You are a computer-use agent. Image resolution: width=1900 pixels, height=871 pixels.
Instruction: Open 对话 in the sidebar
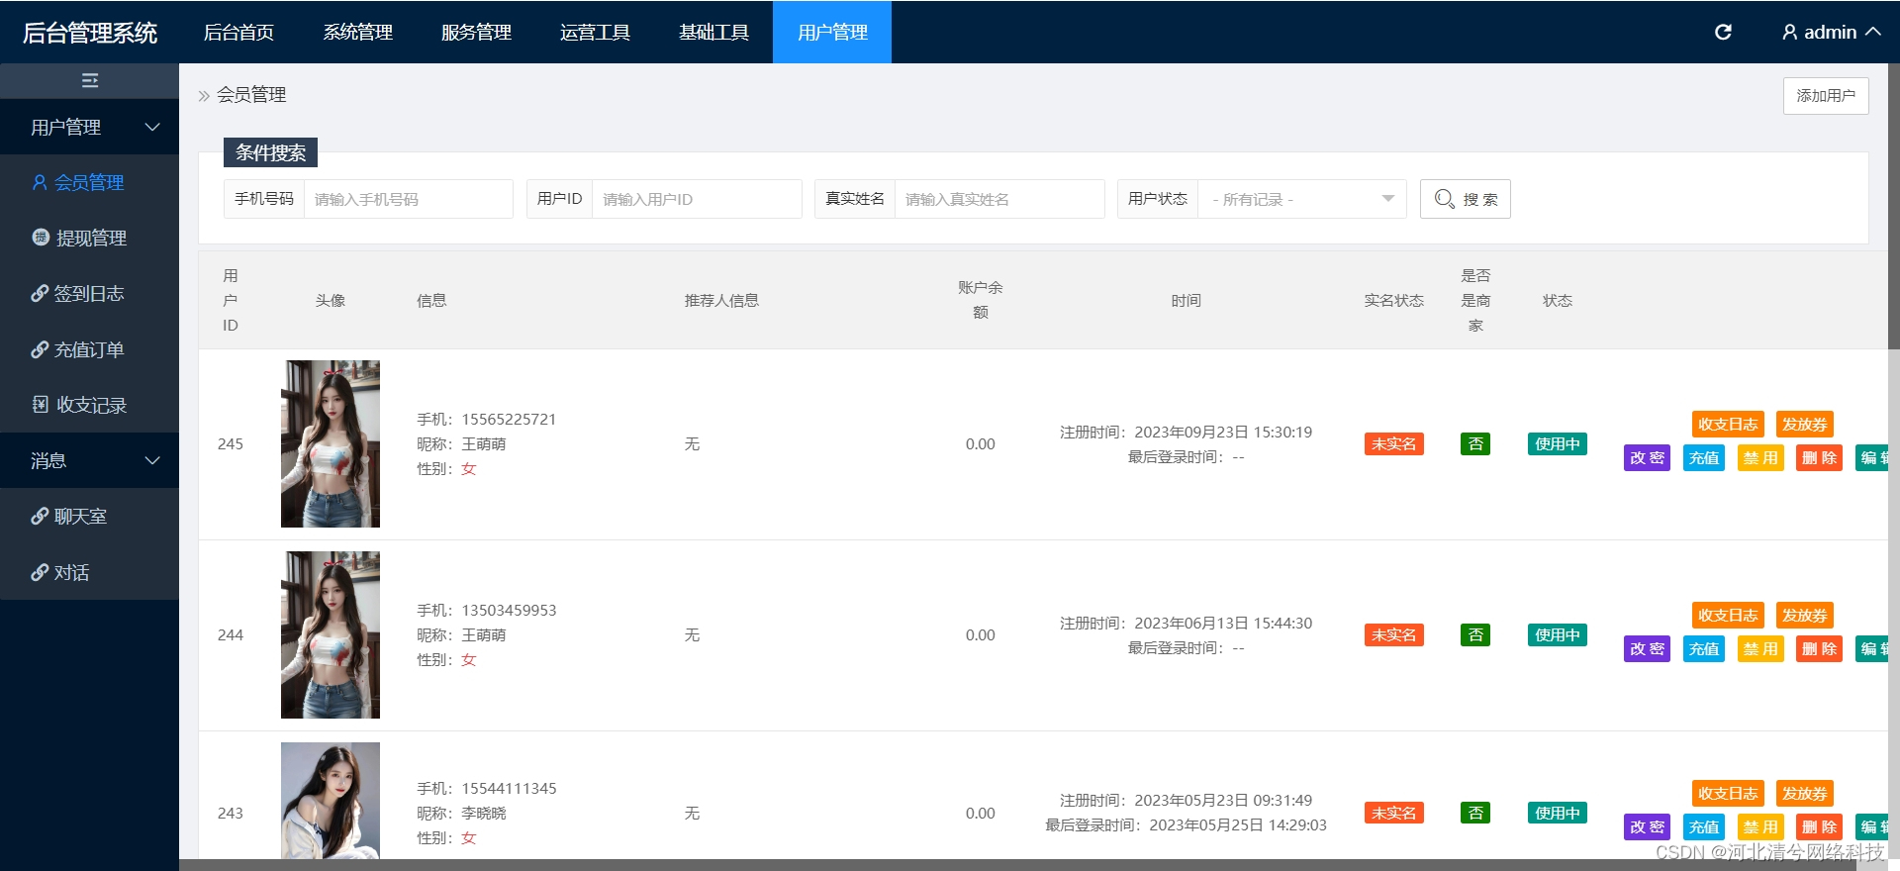click(90, 572)
